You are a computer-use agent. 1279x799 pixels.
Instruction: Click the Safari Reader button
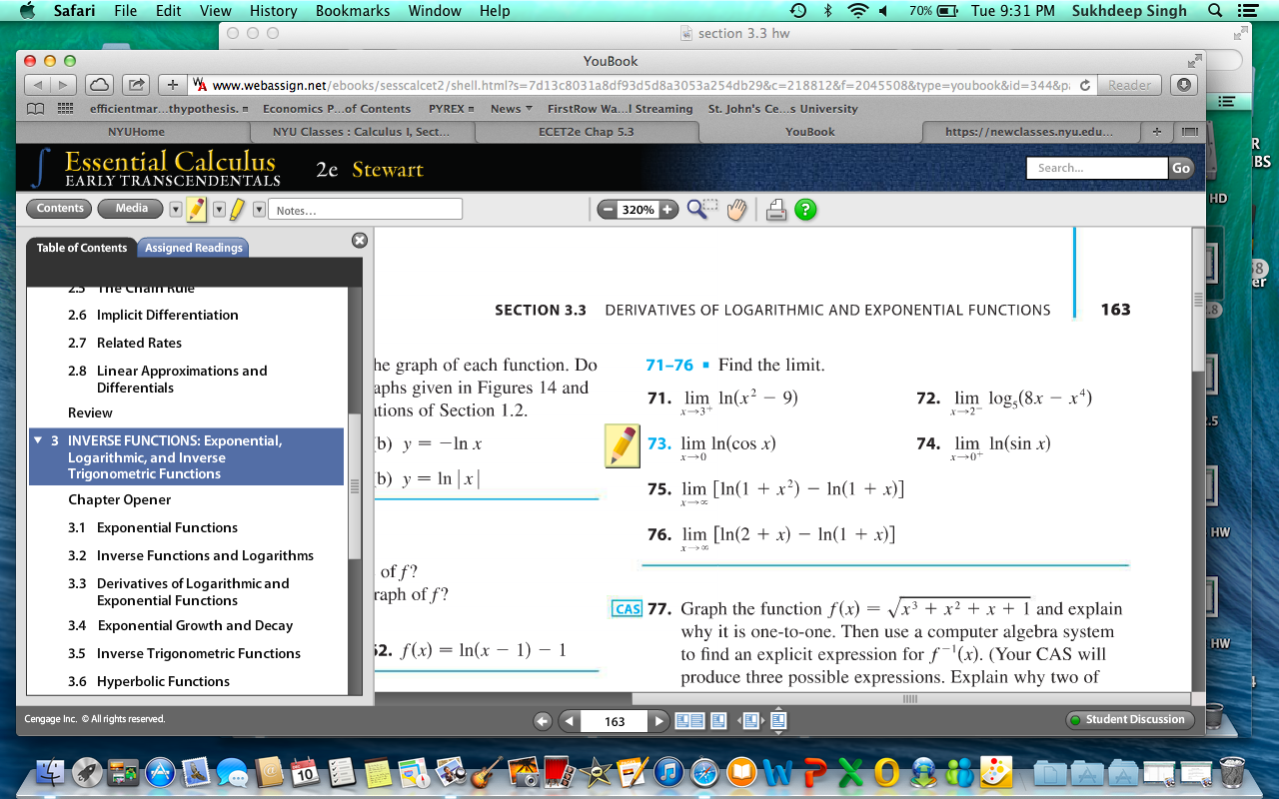coord(1130,85)
